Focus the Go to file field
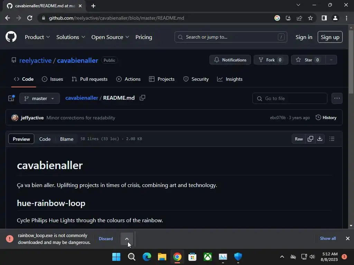The width and height of the screenshot is (354, 265). pyautogui.click(x=290, y=98)
